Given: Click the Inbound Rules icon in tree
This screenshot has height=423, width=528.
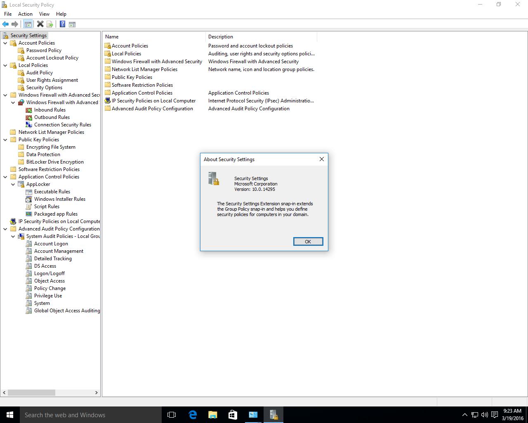Looking at the screenshot, I should click(x=29, y=110).
